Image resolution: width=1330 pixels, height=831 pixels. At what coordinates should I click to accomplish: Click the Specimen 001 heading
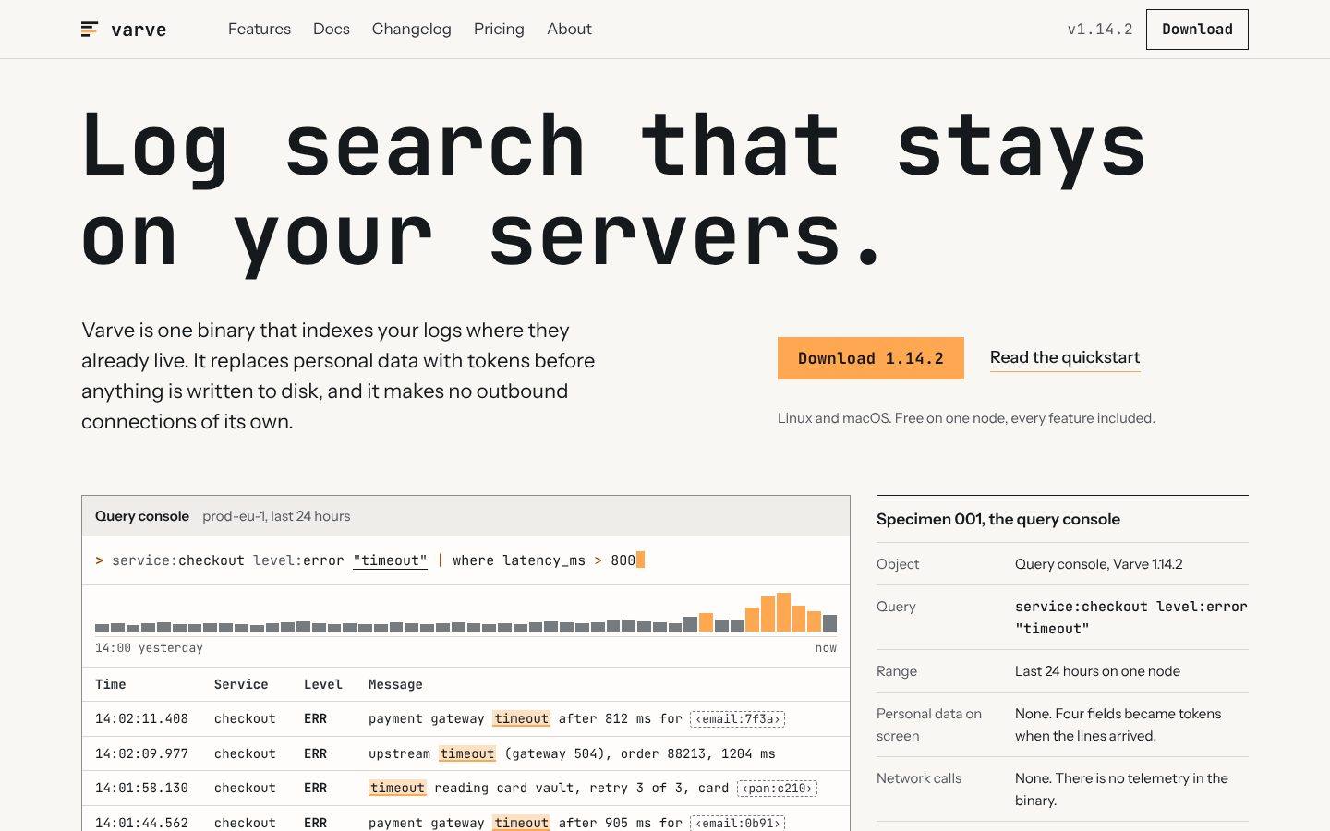[998, 519]
